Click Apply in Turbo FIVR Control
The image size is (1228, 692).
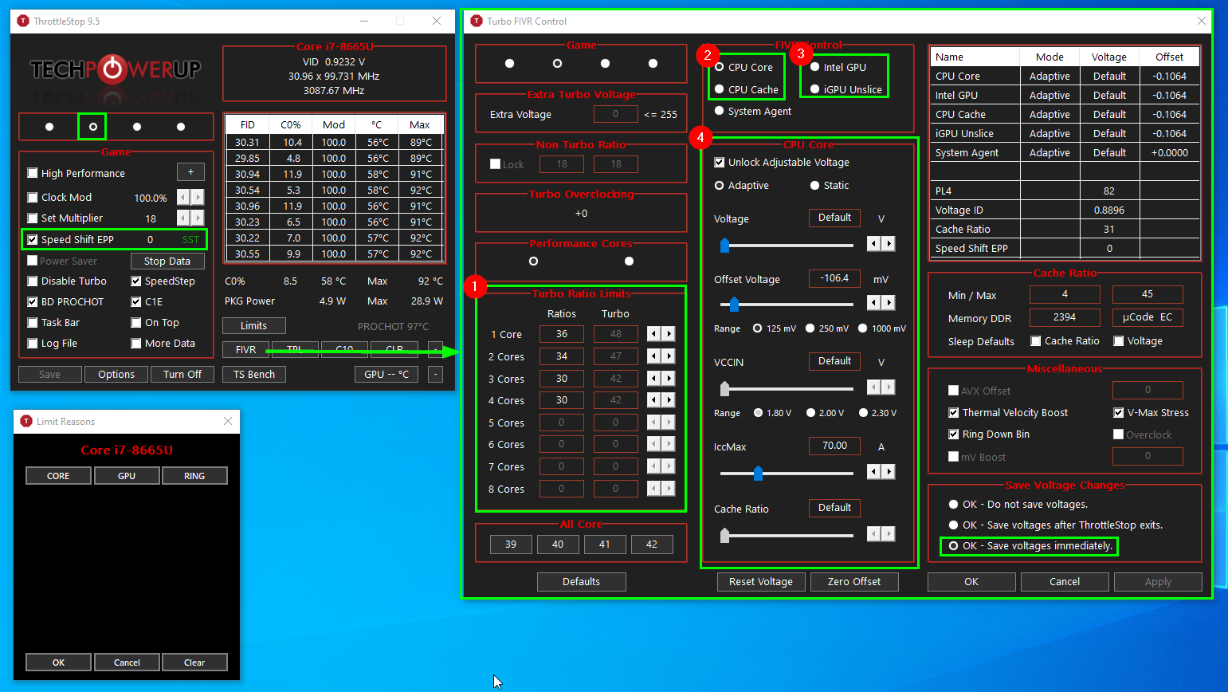[x=1158, y=581]
